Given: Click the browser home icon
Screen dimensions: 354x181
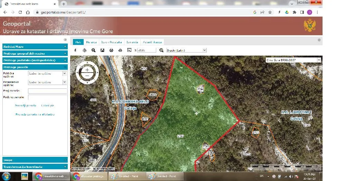Looking at the screenshot, I should [x=28, y=12].
